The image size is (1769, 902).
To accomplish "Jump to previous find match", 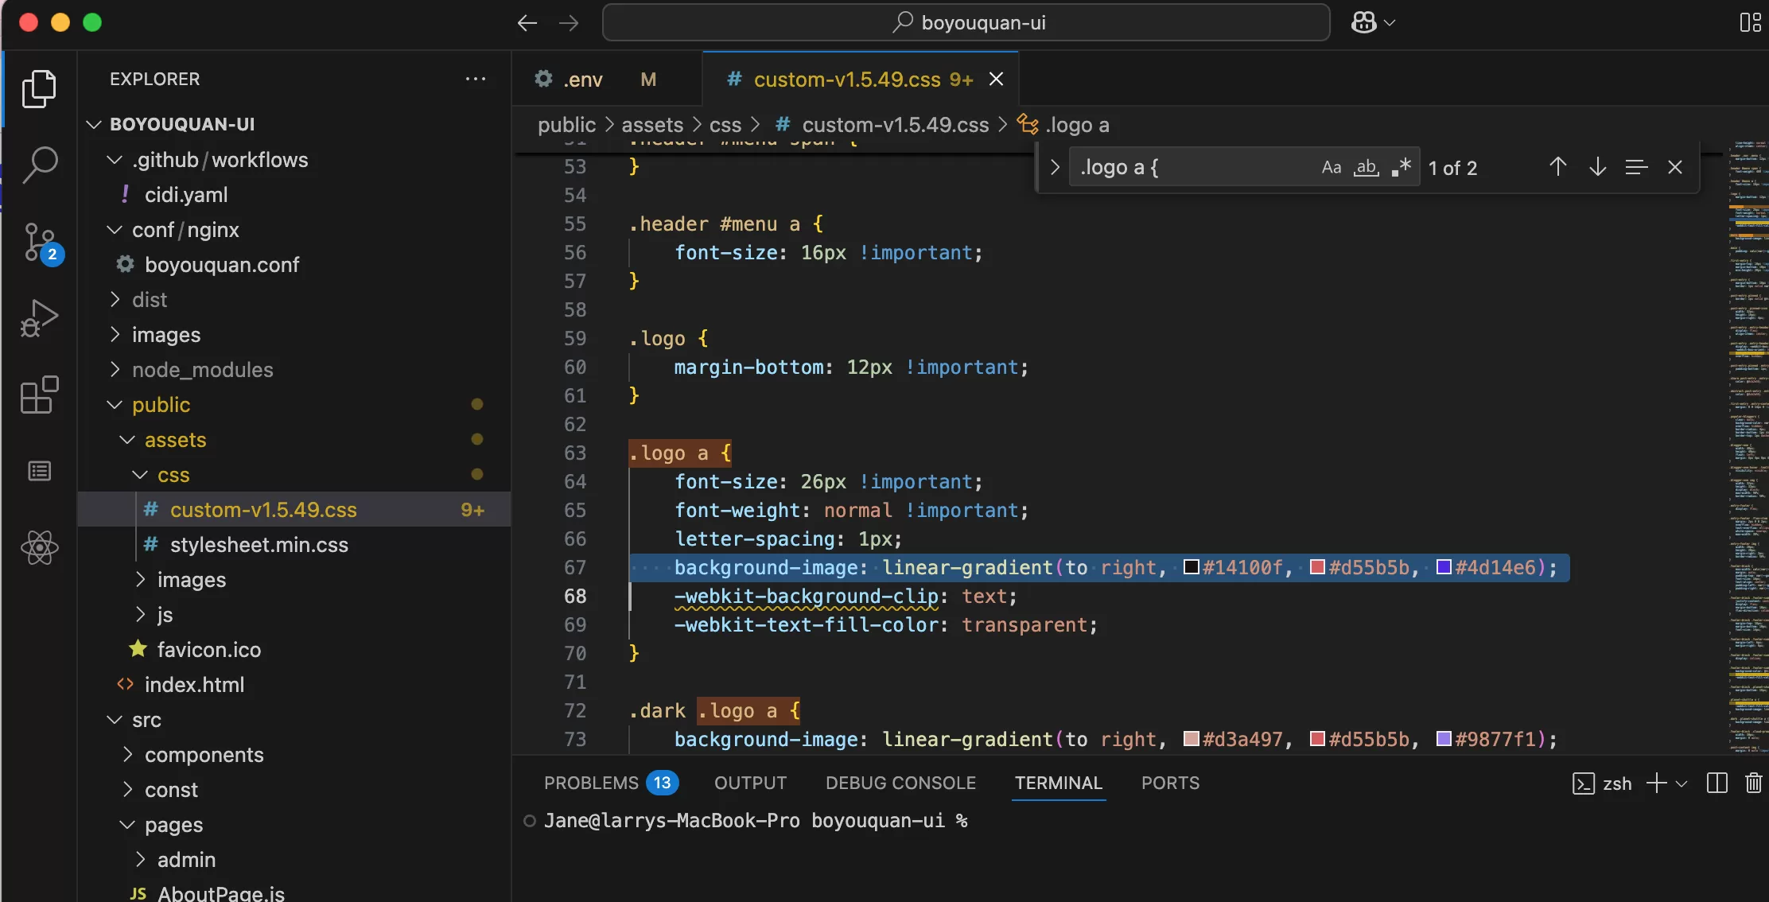I will pos(1557,167).
